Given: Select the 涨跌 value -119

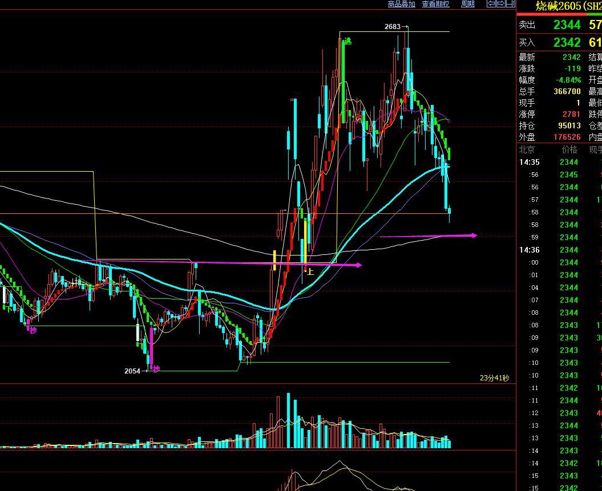Looking at the screenshot, I should pyautogui.click(x=572, y=68).
